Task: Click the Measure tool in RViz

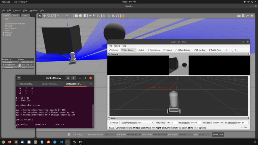Action: (167, 50)
